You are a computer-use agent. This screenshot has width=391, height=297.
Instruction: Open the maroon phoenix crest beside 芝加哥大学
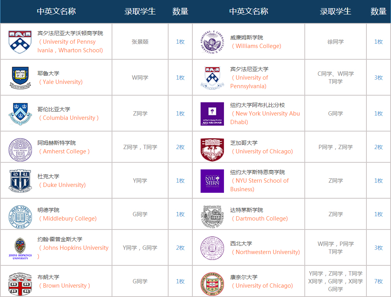click(x=212, y=149)
